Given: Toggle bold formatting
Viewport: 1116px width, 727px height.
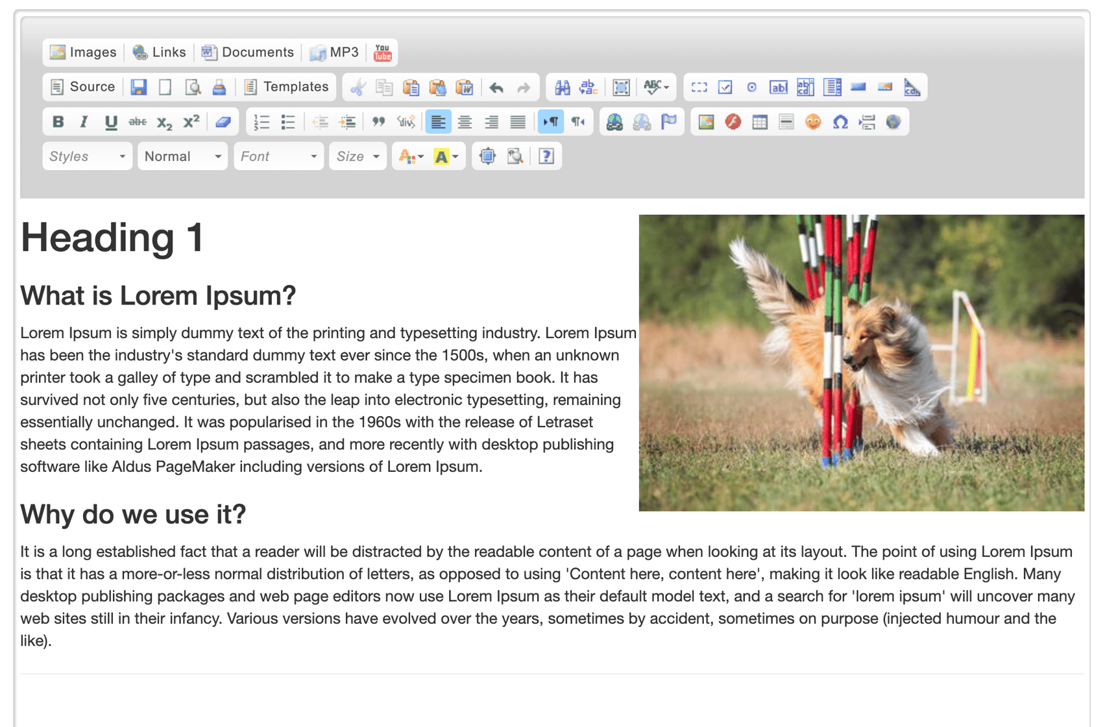Looking at the screenshot, I should [x=58, y=121].
